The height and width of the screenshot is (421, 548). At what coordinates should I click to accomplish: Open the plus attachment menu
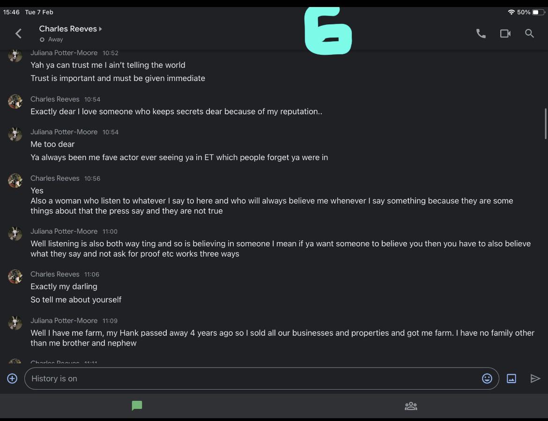(x=12, y=378)
